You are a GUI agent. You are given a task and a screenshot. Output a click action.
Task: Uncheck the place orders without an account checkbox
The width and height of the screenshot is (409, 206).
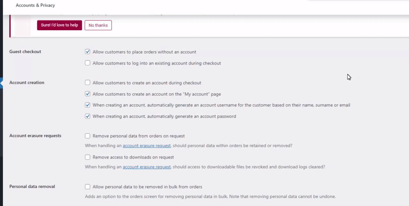88,52
